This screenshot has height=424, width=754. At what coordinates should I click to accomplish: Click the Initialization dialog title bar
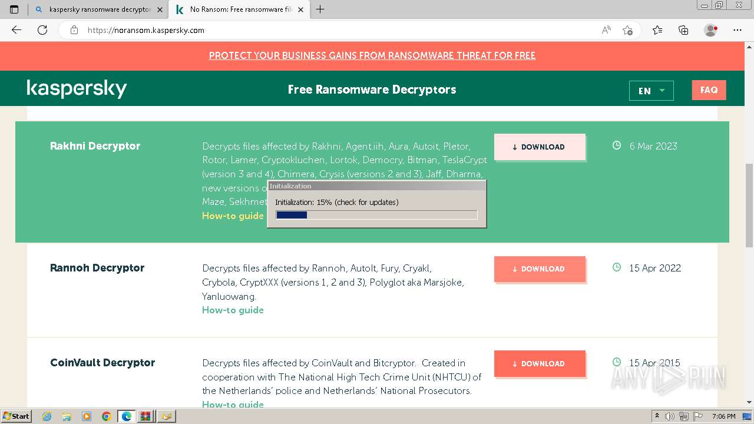click(x=376, y=186)
